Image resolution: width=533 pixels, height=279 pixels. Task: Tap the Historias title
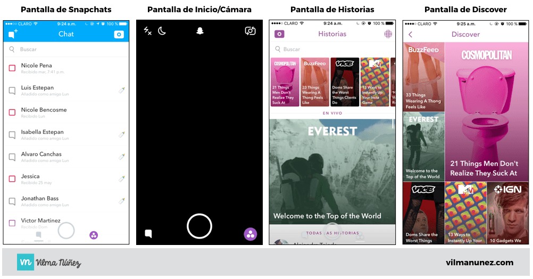[332, 34]
